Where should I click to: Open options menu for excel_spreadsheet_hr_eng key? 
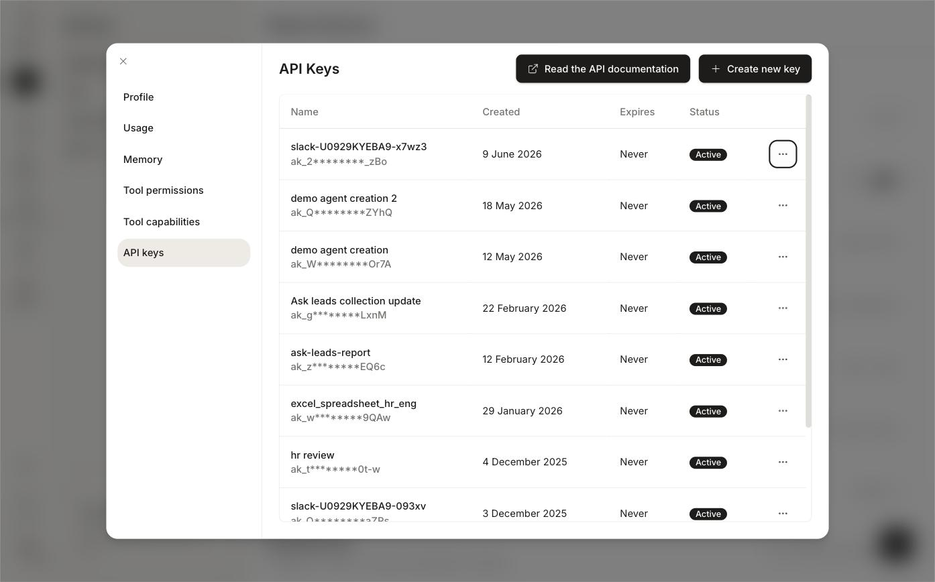point(783,410)
